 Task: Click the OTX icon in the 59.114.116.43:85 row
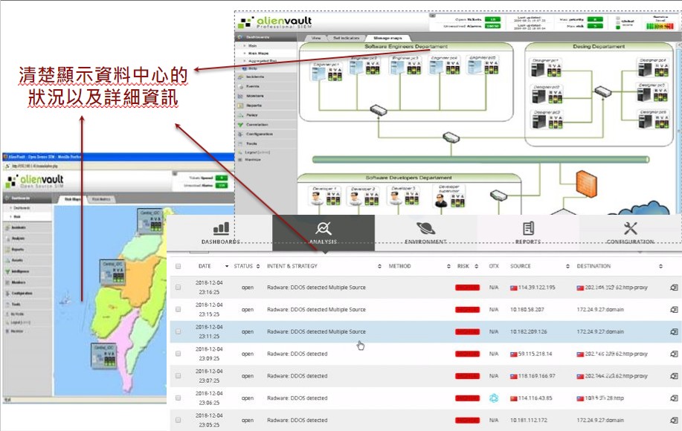pyautogui.click(x=493, y=398)
